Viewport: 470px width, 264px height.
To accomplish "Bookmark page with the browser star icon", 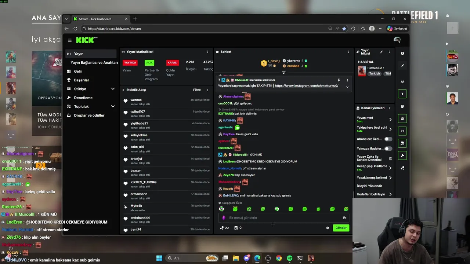I will pyautogui.click(x=344, y=29).
